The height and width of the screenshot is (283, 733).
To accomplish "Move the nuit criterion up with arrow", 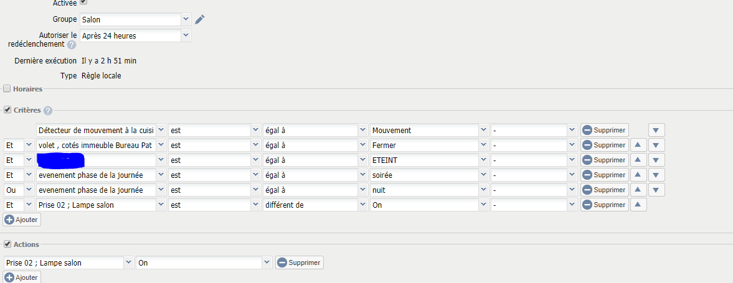I will pos(638,190).
